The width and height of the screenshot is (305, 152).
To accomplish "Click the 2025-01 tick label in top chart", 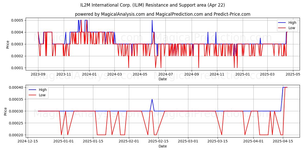I will click(x=242, y=74).
